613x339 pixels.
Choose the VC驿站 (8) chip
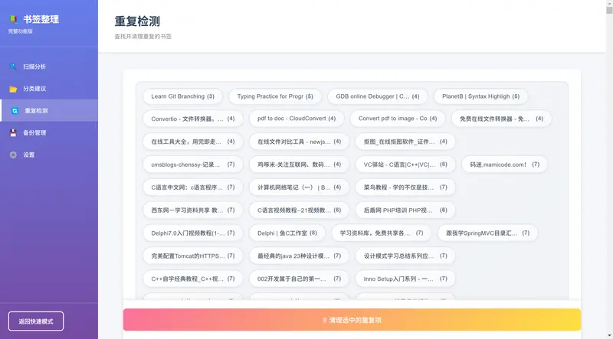405,165
